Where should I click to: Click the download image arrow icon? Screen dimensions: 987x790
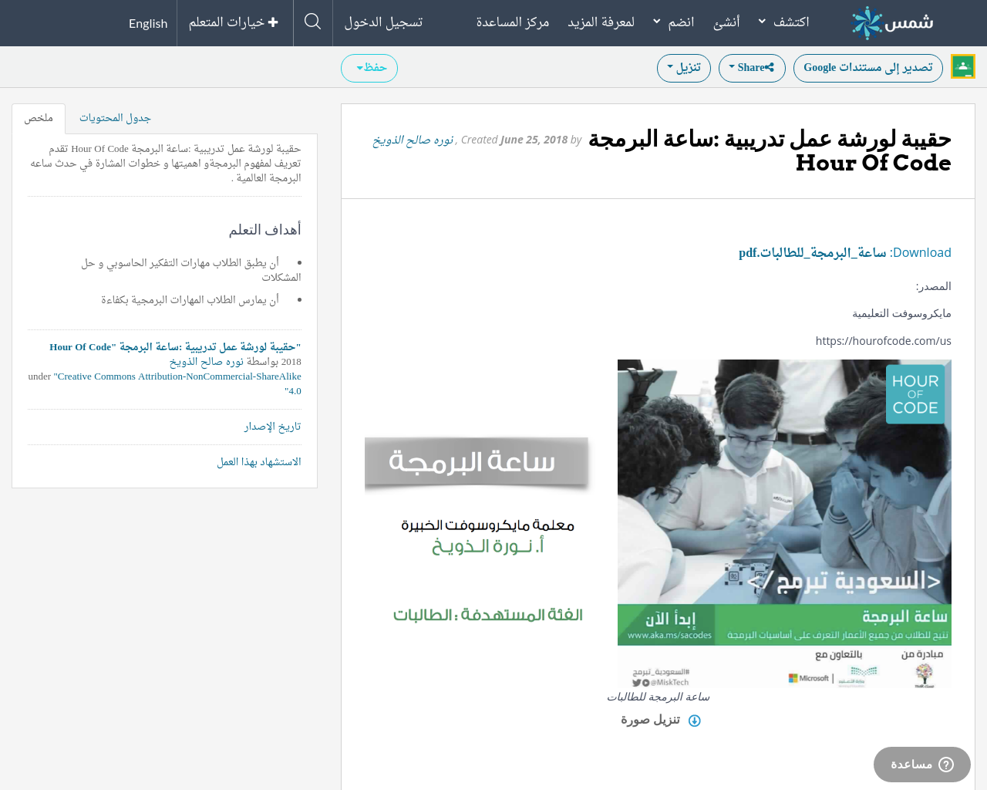694,721
